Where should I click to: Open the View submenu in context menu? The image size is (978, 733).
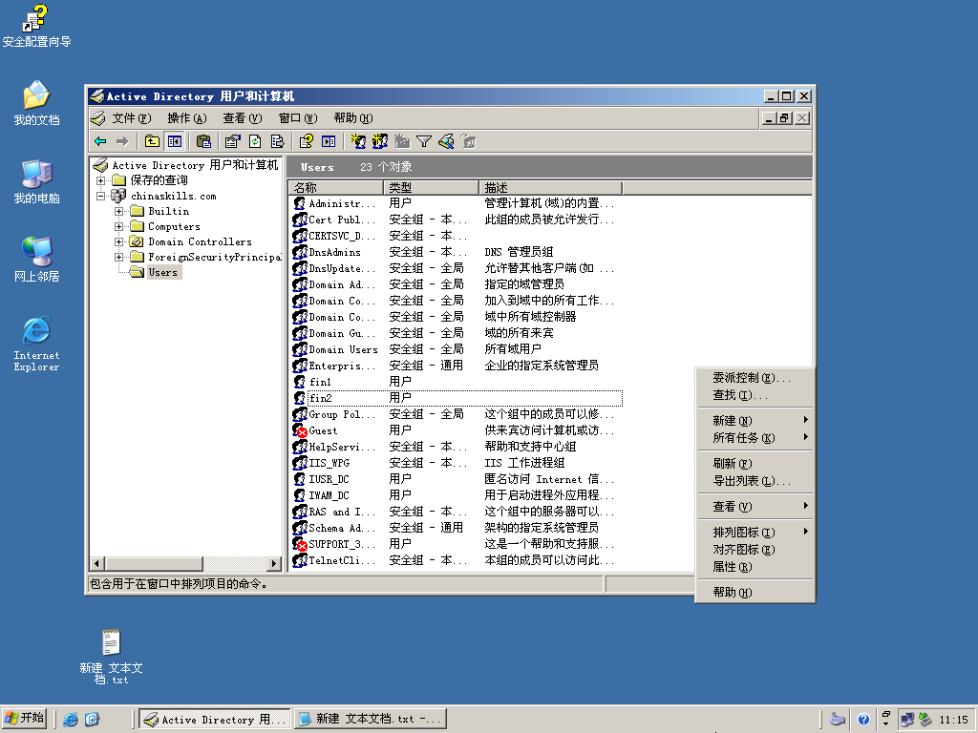(755, 507)
